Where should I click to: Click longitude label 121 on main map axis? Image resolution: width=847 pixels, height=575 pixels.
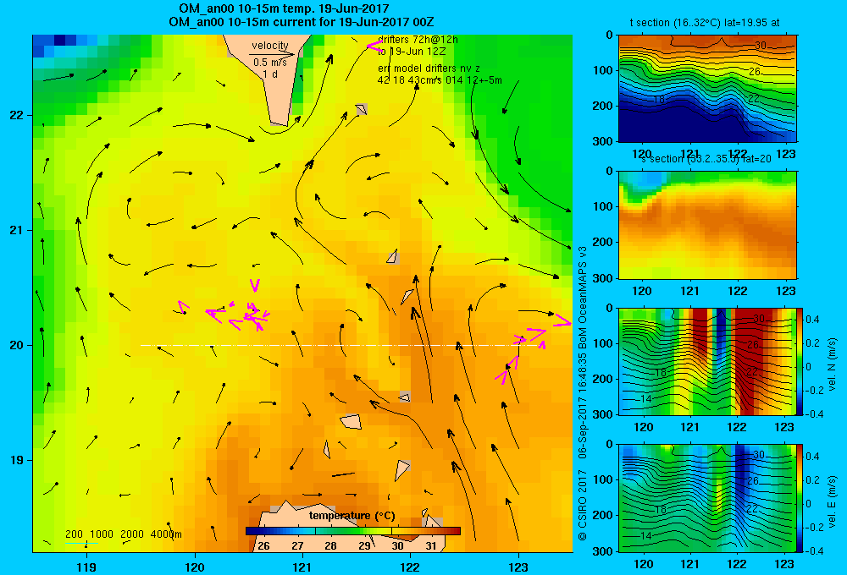point(302,567)
